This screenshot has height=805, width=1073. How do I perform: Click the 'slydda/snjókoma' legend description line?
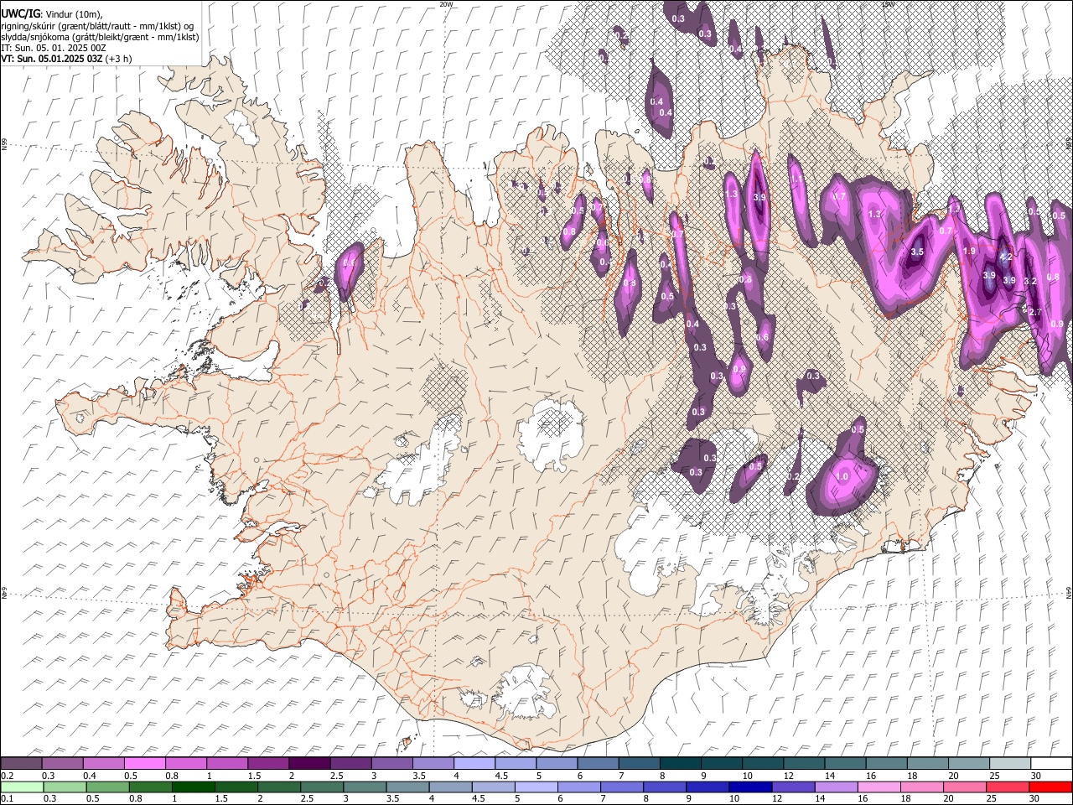coord(100,37)
